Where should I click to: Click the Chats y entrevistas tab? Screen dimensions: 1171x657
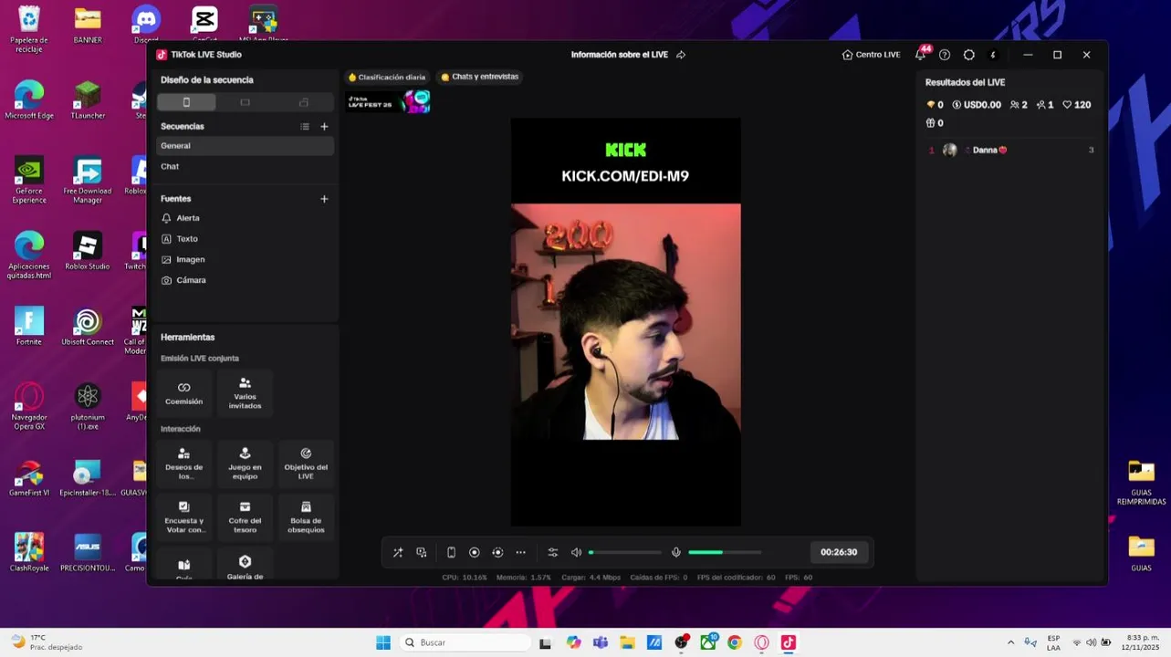tap(480, 78)
